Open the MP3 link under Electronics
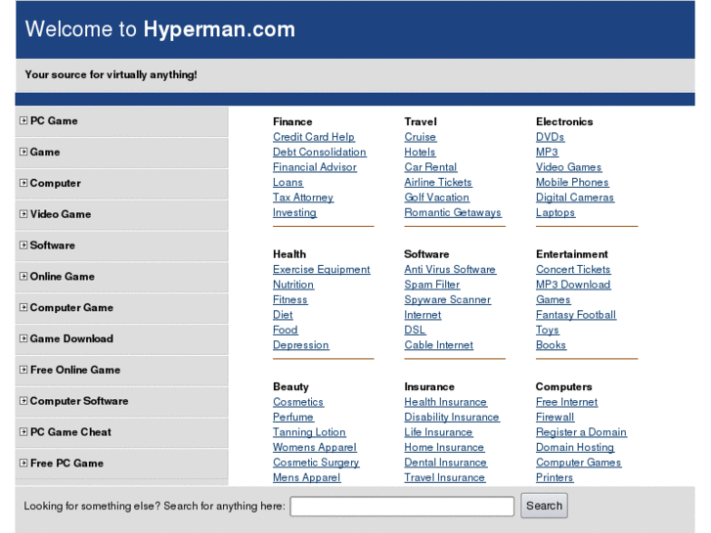Screen dimensions: 711x533 tap(547, 152)
